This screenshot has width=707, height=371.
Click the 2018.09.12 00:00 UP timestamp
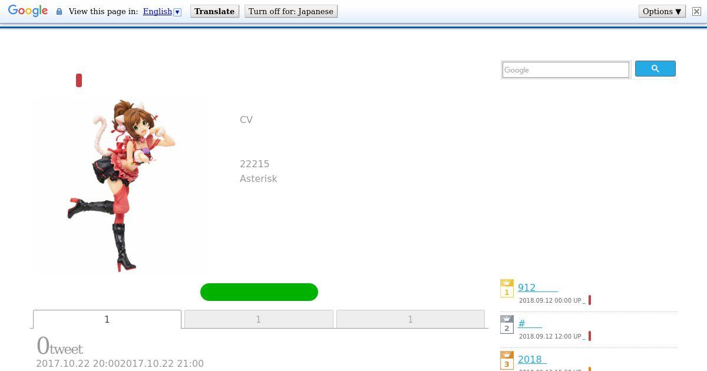pos(550,300)
